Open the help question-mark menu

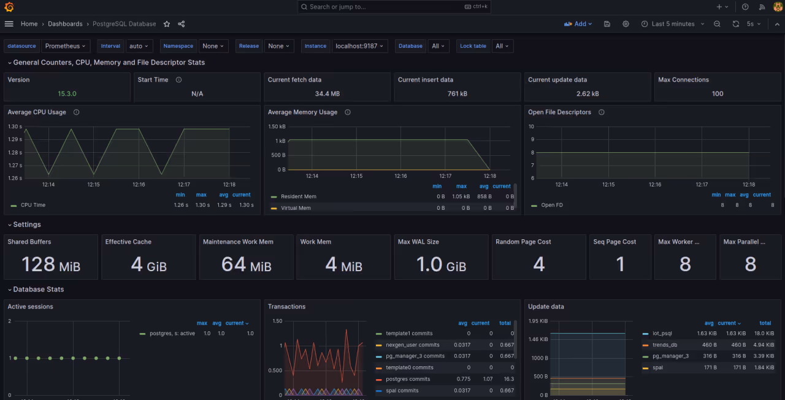pos(745,7)
